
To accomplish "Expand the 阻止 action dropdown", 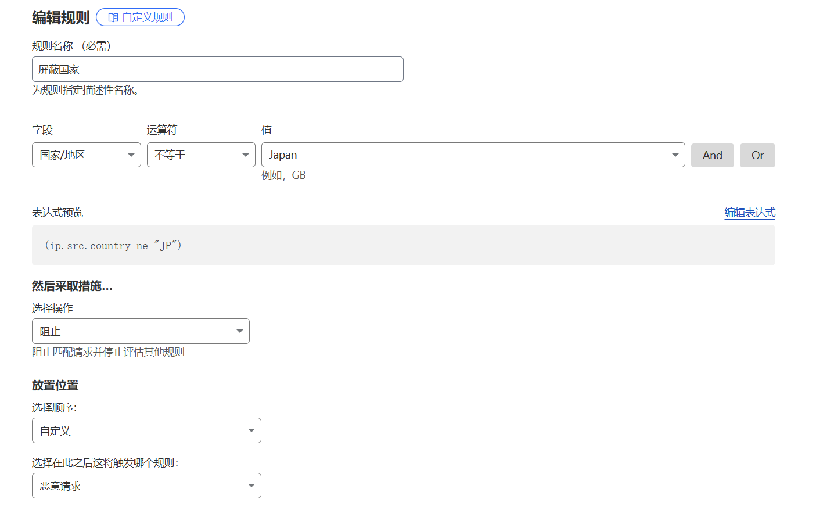I will [141, 331].
